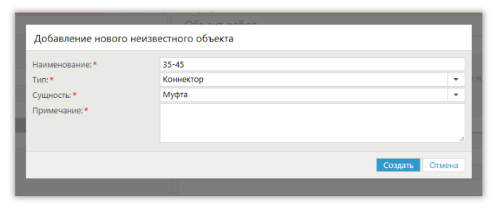Viewport: 498px width, 210px height.
Task: Click the red asterisk beside Тип
Action: coord(52,80)
